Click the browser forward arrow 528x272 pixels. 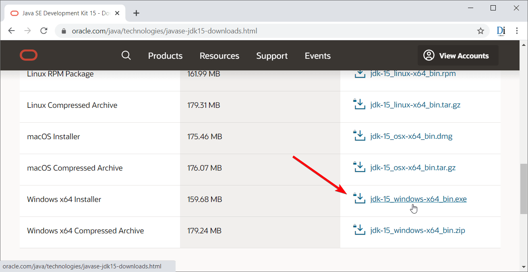tap(27, 31)
